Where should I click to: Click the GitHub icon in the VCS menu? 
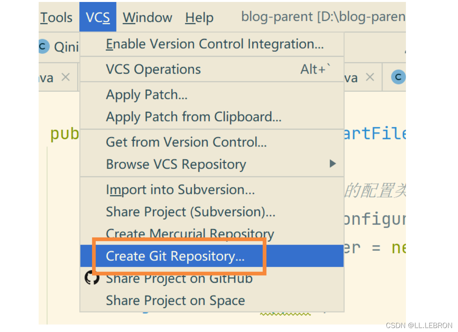click(x=92, y=278)
